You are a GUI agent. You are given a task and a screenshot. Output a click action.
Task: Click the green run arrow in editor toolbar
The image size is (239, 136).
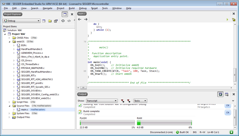tap(227, 19)
